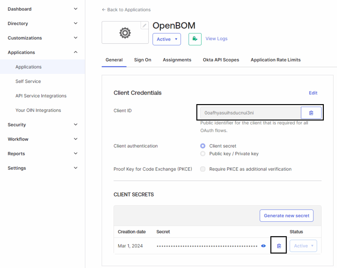
Task: Click the Client ID value field
Action: 250,113
